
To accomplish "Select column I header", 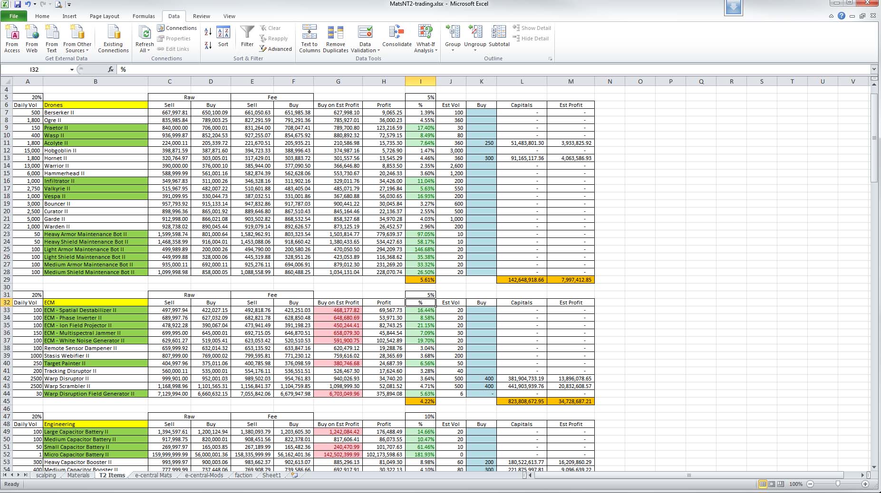I will 420,81.
